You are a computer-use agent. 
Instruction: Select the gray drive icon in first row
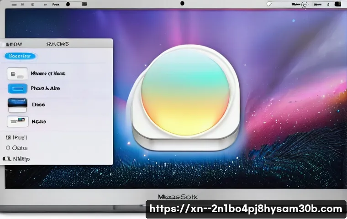17,73
